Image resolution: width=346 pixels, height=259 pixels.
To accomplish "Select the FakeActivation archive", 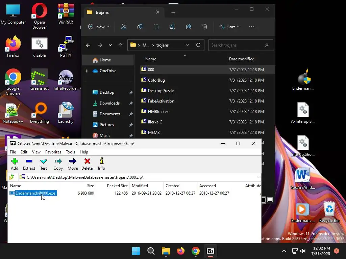I will [x=207, y=101].
